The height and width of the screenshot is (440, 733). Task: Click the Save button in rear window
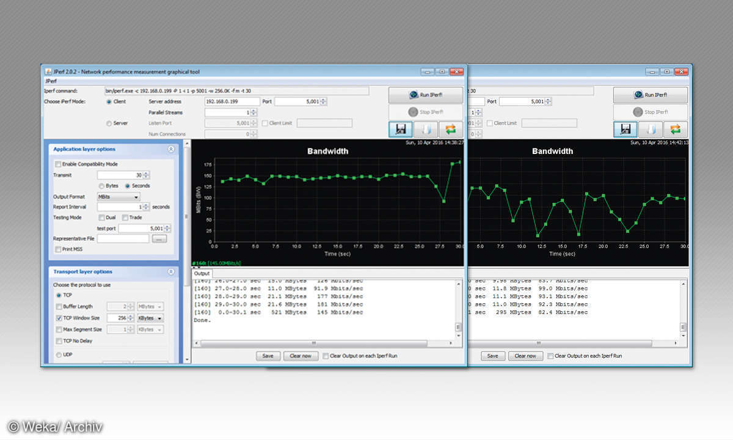click(492, 356)
